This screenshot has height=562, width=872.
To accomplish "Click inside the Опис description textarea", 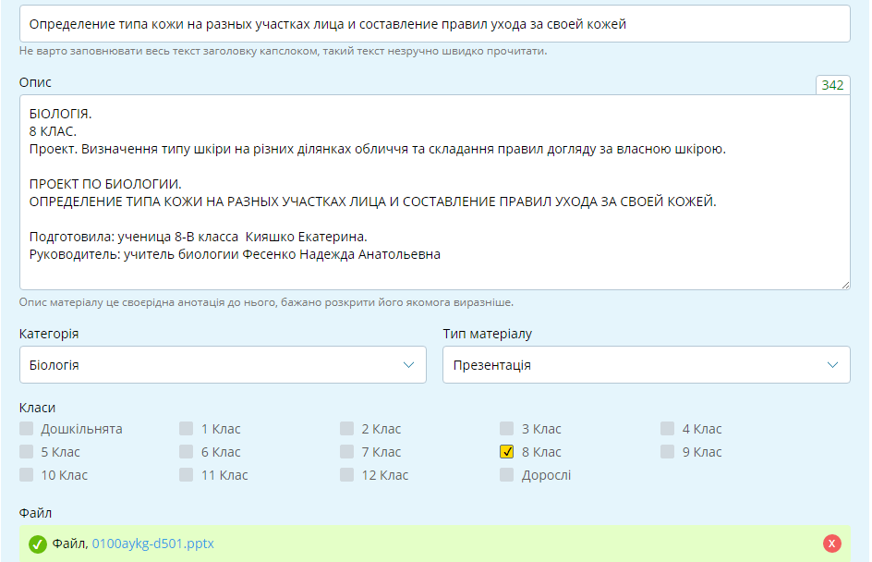I will click(435, 192).
